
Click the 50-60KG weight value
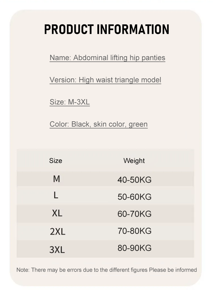[x=134, y=197]
